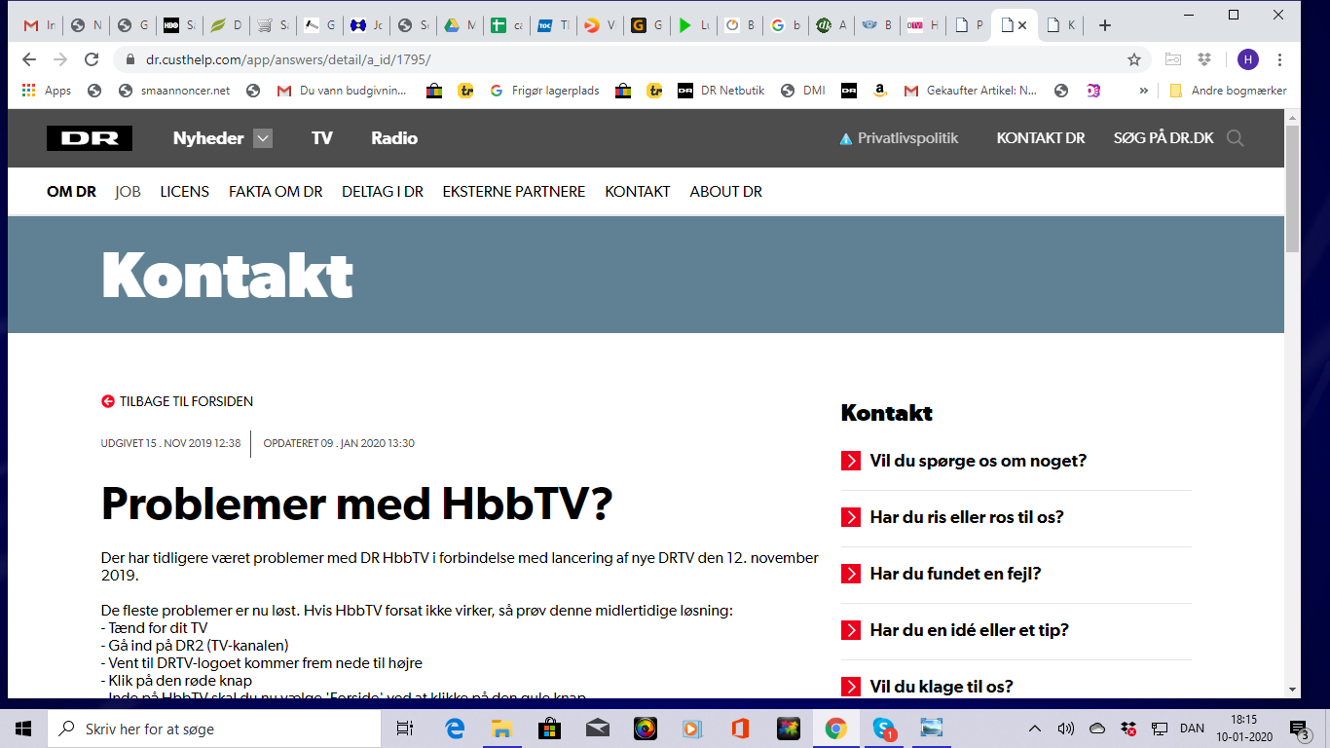This screenshot has height=748, width=1330.
Task: Click the DR logo in the header
Action: [x=90, y=138]
